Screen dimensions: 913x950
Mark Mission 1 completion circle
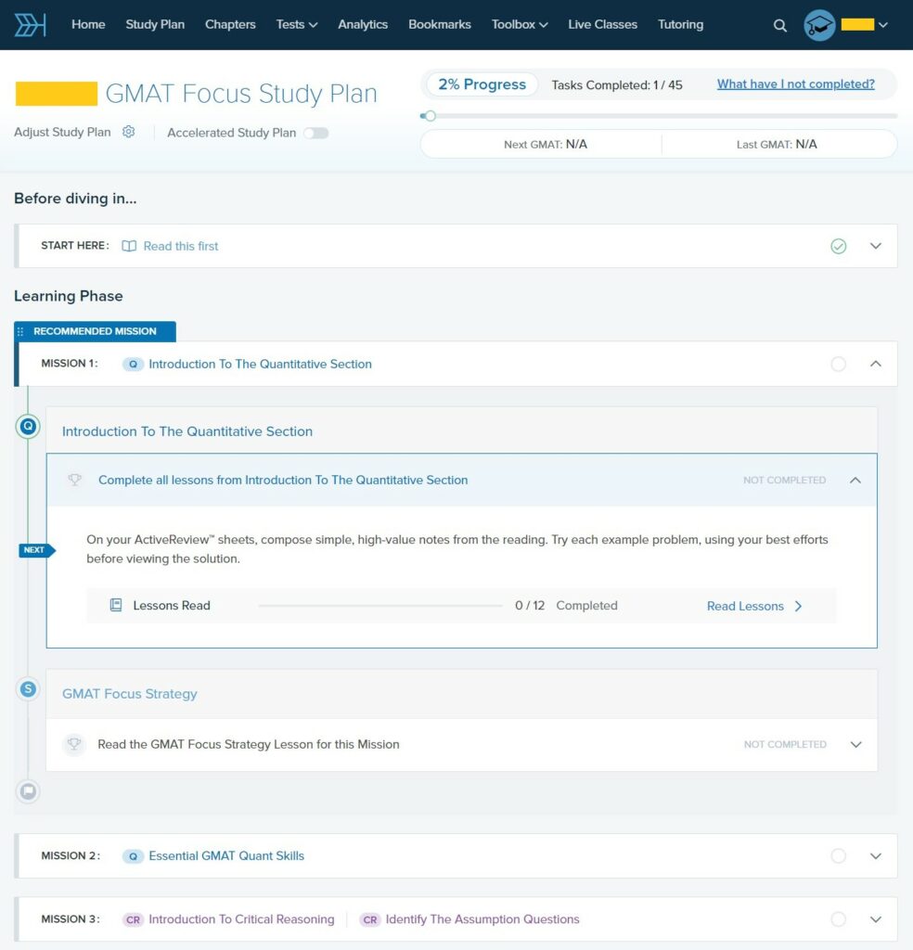(839, 364)
